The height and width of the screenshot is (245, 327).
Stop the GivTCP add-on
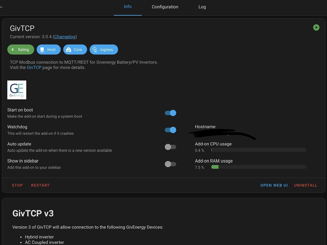point(17,185)
